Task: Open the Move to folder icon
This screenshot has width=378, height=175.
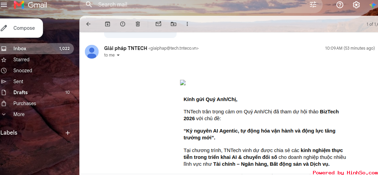Action: coord(173,24)
